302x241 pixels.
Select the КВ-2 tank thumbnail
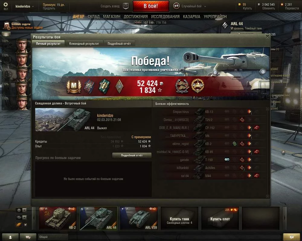coord(58,218)
